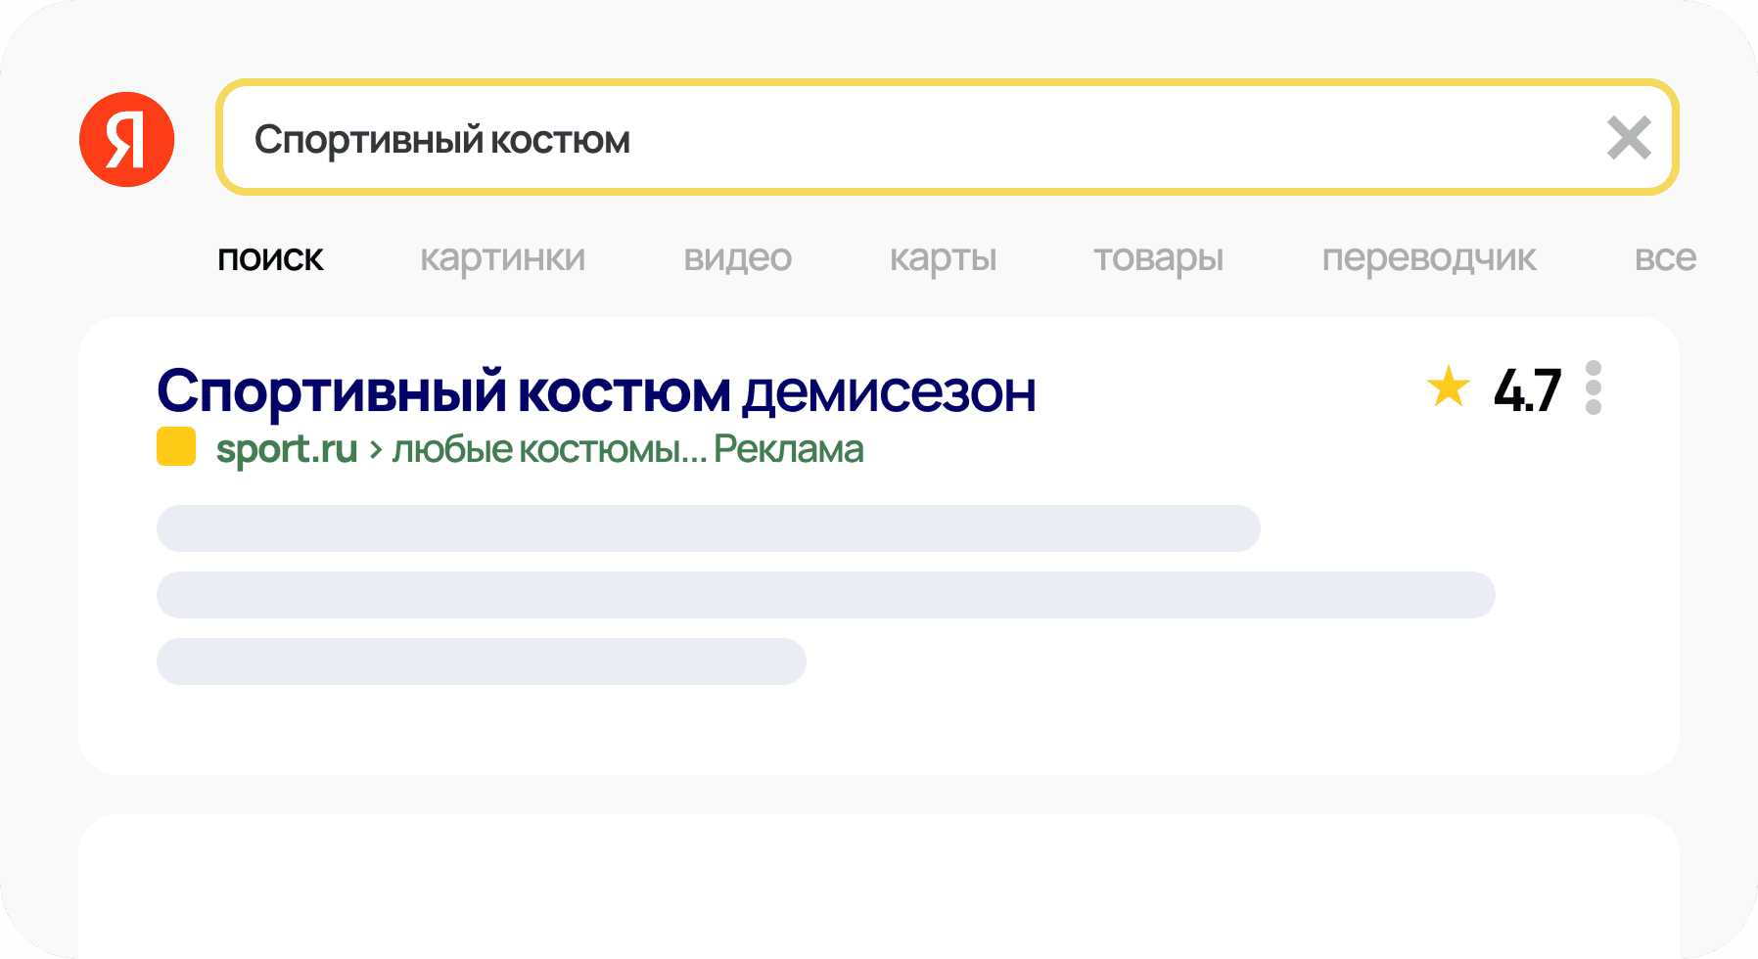1758x959 pixels.
Task: Switch to the видео tab
Action: click(737, 258)
